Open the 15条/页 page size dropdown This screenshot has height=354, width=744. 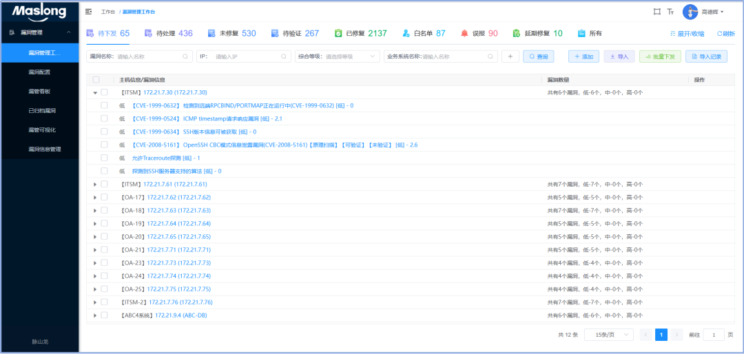[609, 335]
